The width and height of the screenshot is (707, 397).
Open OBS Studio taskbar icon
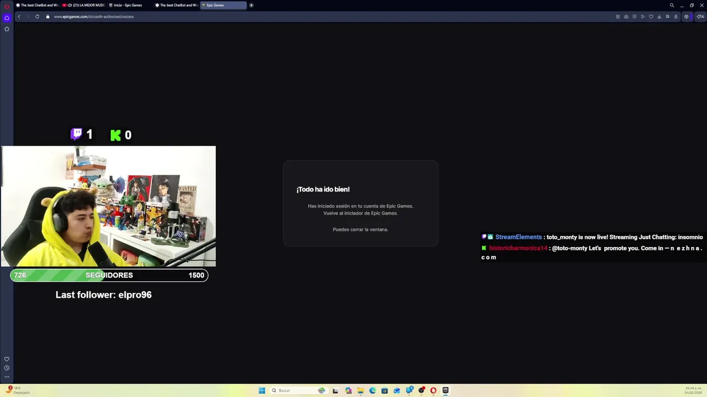pos(421,390)
